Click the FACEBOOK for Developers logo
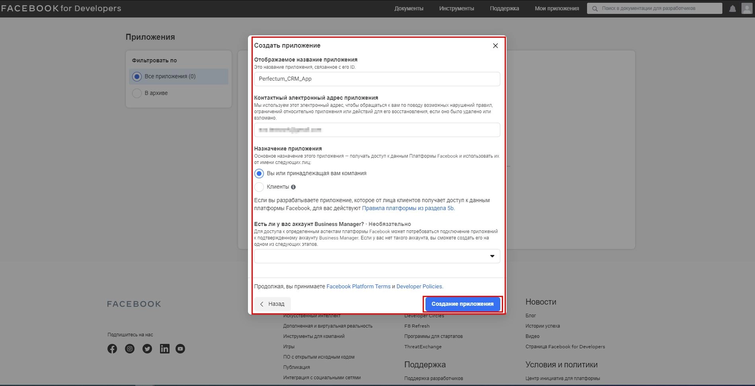The width and height of the screenshot is (755, 386). 61,8
